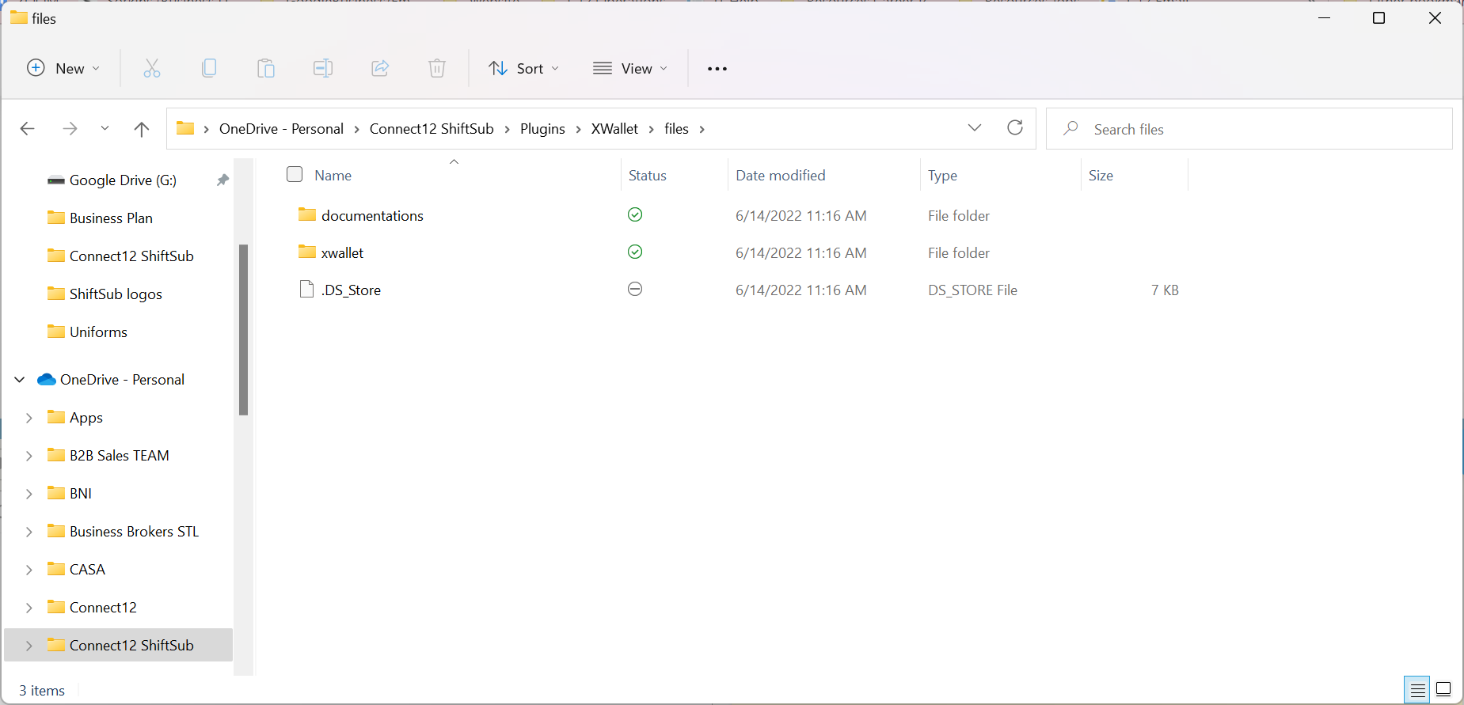Refresh the files folder view
1464x705 pixels.
(x=1015, y=128)
